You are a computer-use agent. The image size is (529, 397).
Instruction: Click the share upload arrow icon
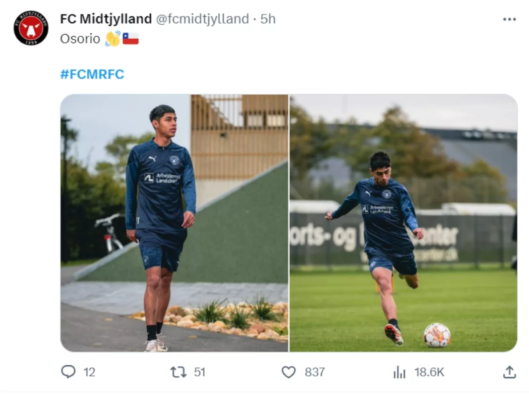coord(509,372)
